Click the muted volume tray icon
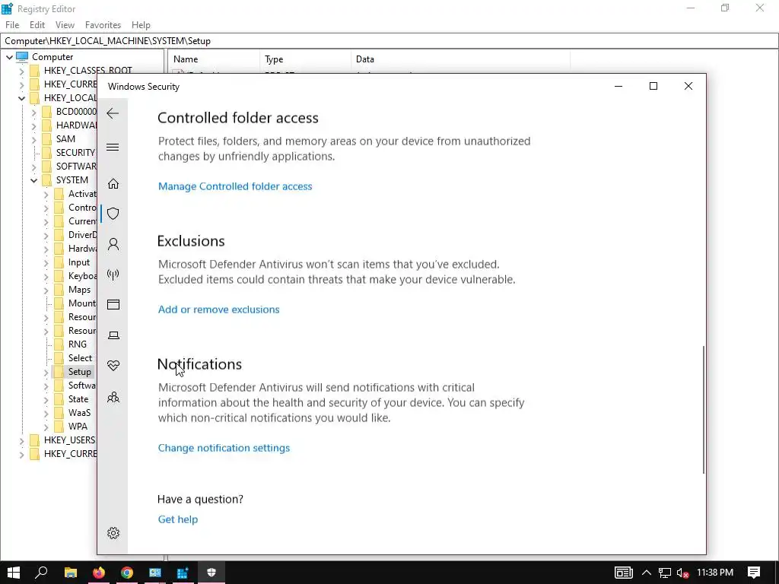This screenshot has width=779, height=584. [683, 573]
